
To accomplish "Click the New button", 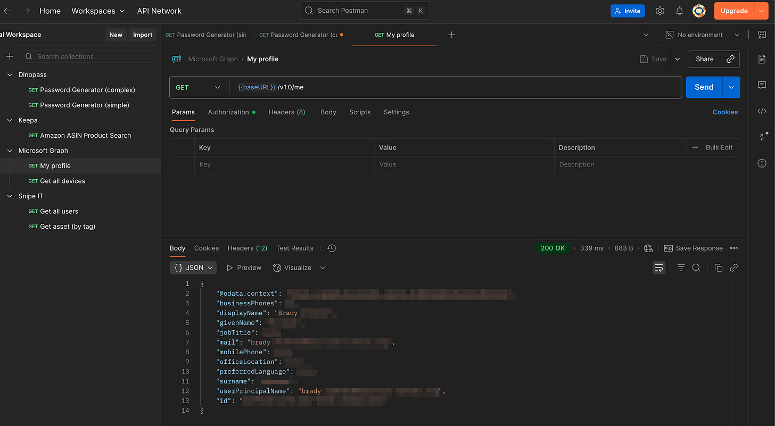I will click(x=116, y=35).
